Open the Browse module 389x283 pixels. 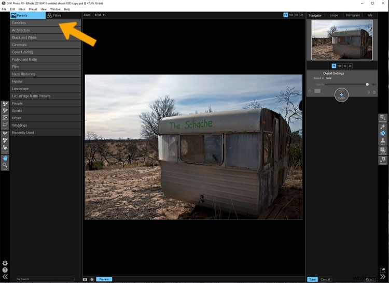(383, 118)
